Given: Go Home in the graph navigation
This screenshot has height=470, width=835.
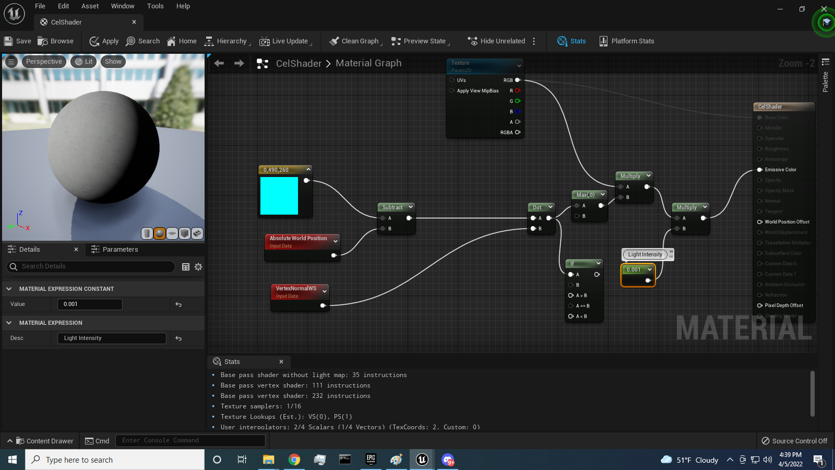Looking at the screenshot, I should pos(181,41).
